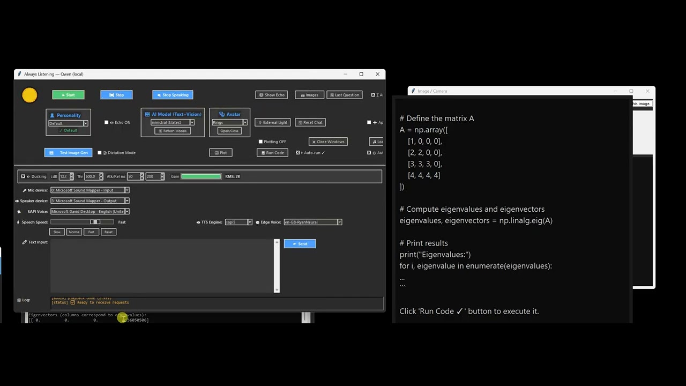Send the text with the Send button
Viewport: 686px width, 386px height.
coord(300,244)
